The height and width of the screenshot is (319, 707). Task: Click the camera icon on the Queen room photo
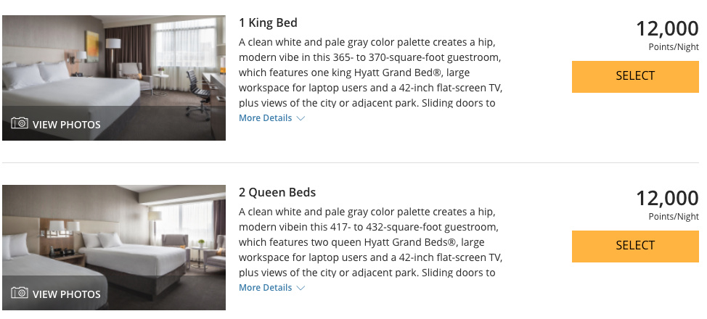click(20, 294)
